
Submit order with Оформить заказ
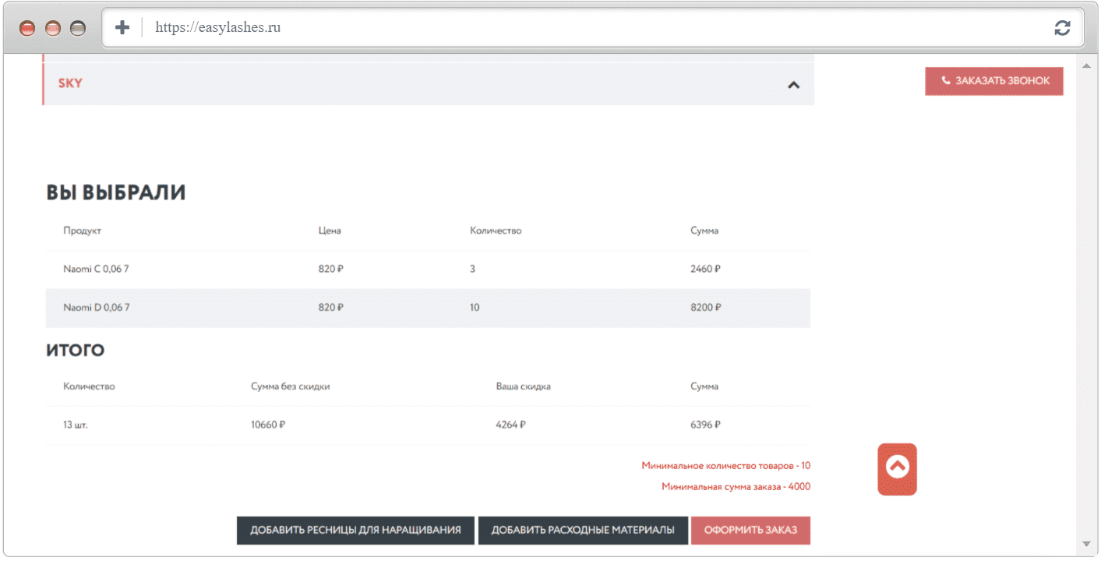[x=750, y=530]
